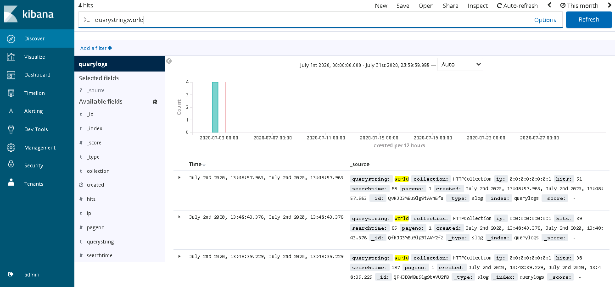
Task: Click the Refresh button
Action: coord(589,20)
